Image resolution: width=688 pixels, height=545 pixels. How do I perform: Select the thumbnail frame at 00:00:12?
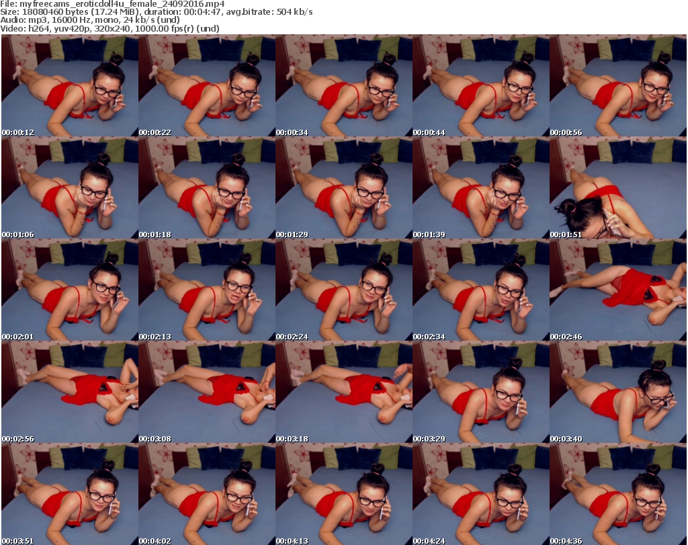tap(70, 85)
